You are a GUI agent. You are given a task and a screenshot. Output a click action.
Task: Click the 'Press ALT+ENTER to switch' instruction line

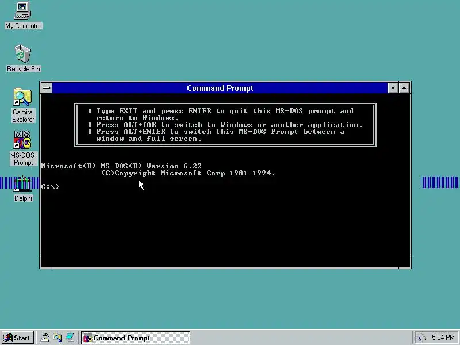220,132
